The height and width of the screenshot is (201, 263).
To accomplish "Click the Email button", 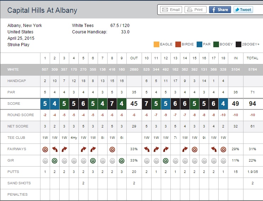I will [171, 10].
